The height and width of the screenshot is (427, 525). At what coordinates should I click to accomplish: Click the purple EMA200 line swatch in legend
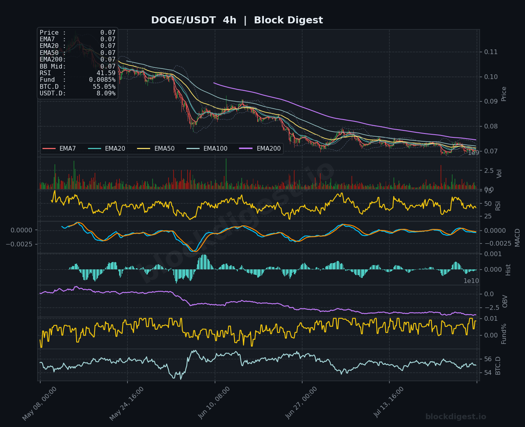pos(246,149)
